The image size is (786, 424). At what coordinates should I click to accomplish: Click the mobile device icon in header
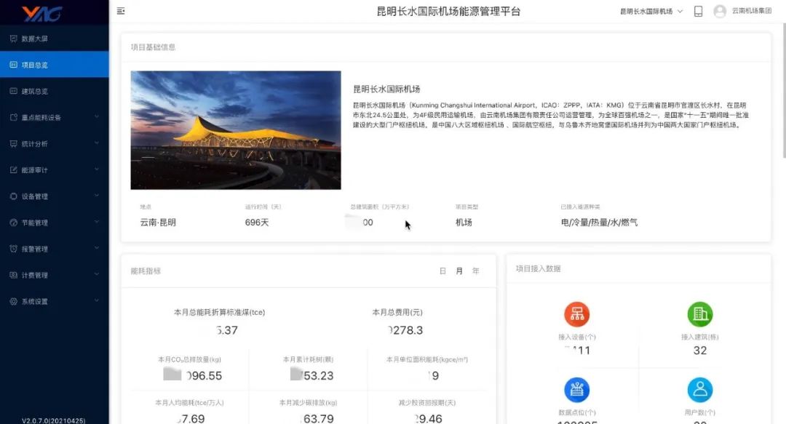(698, 11)
